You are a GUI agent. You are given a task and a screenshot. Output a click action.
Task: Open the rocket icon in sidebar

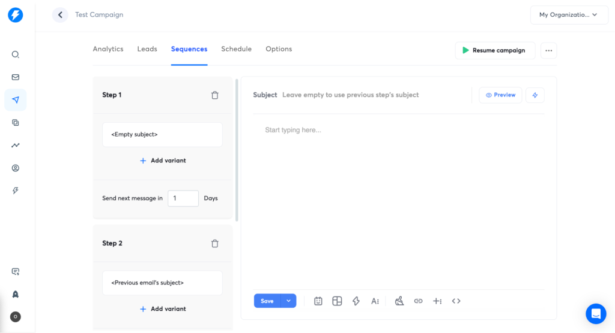pyautogui.click(x=15, y=294)
